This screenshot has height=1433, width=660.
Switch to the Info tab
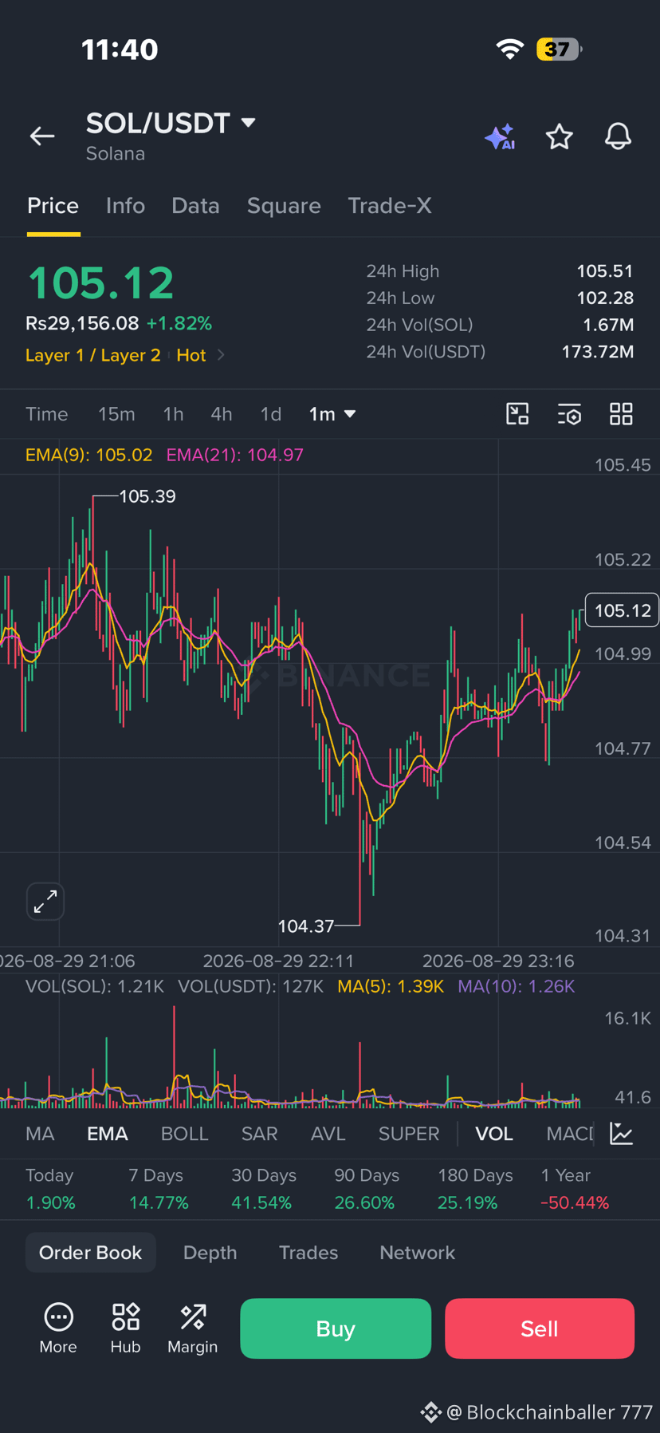[125, 206]
